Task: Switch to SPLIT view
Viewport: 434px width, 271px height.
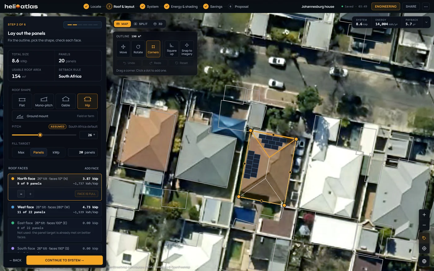Action: point(141,24)
